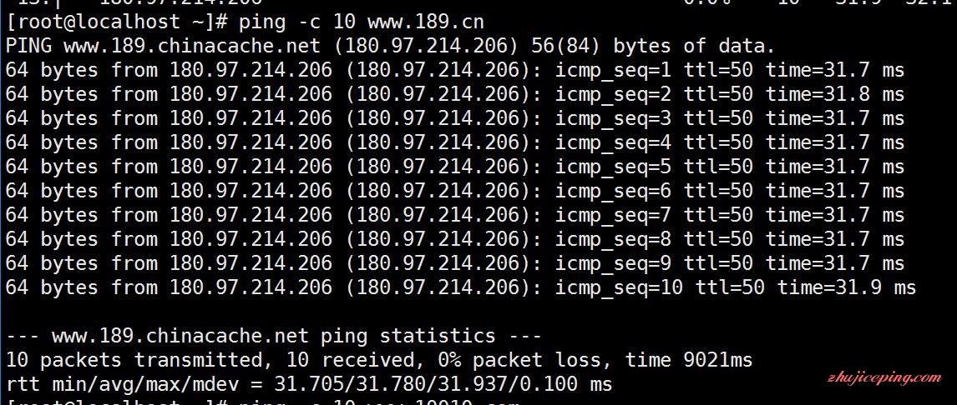This screenshot has width=957, height=405.
Task: Click "time=31.8 ms" on the icmp_seq=2 line
Action: pos(835,94)
